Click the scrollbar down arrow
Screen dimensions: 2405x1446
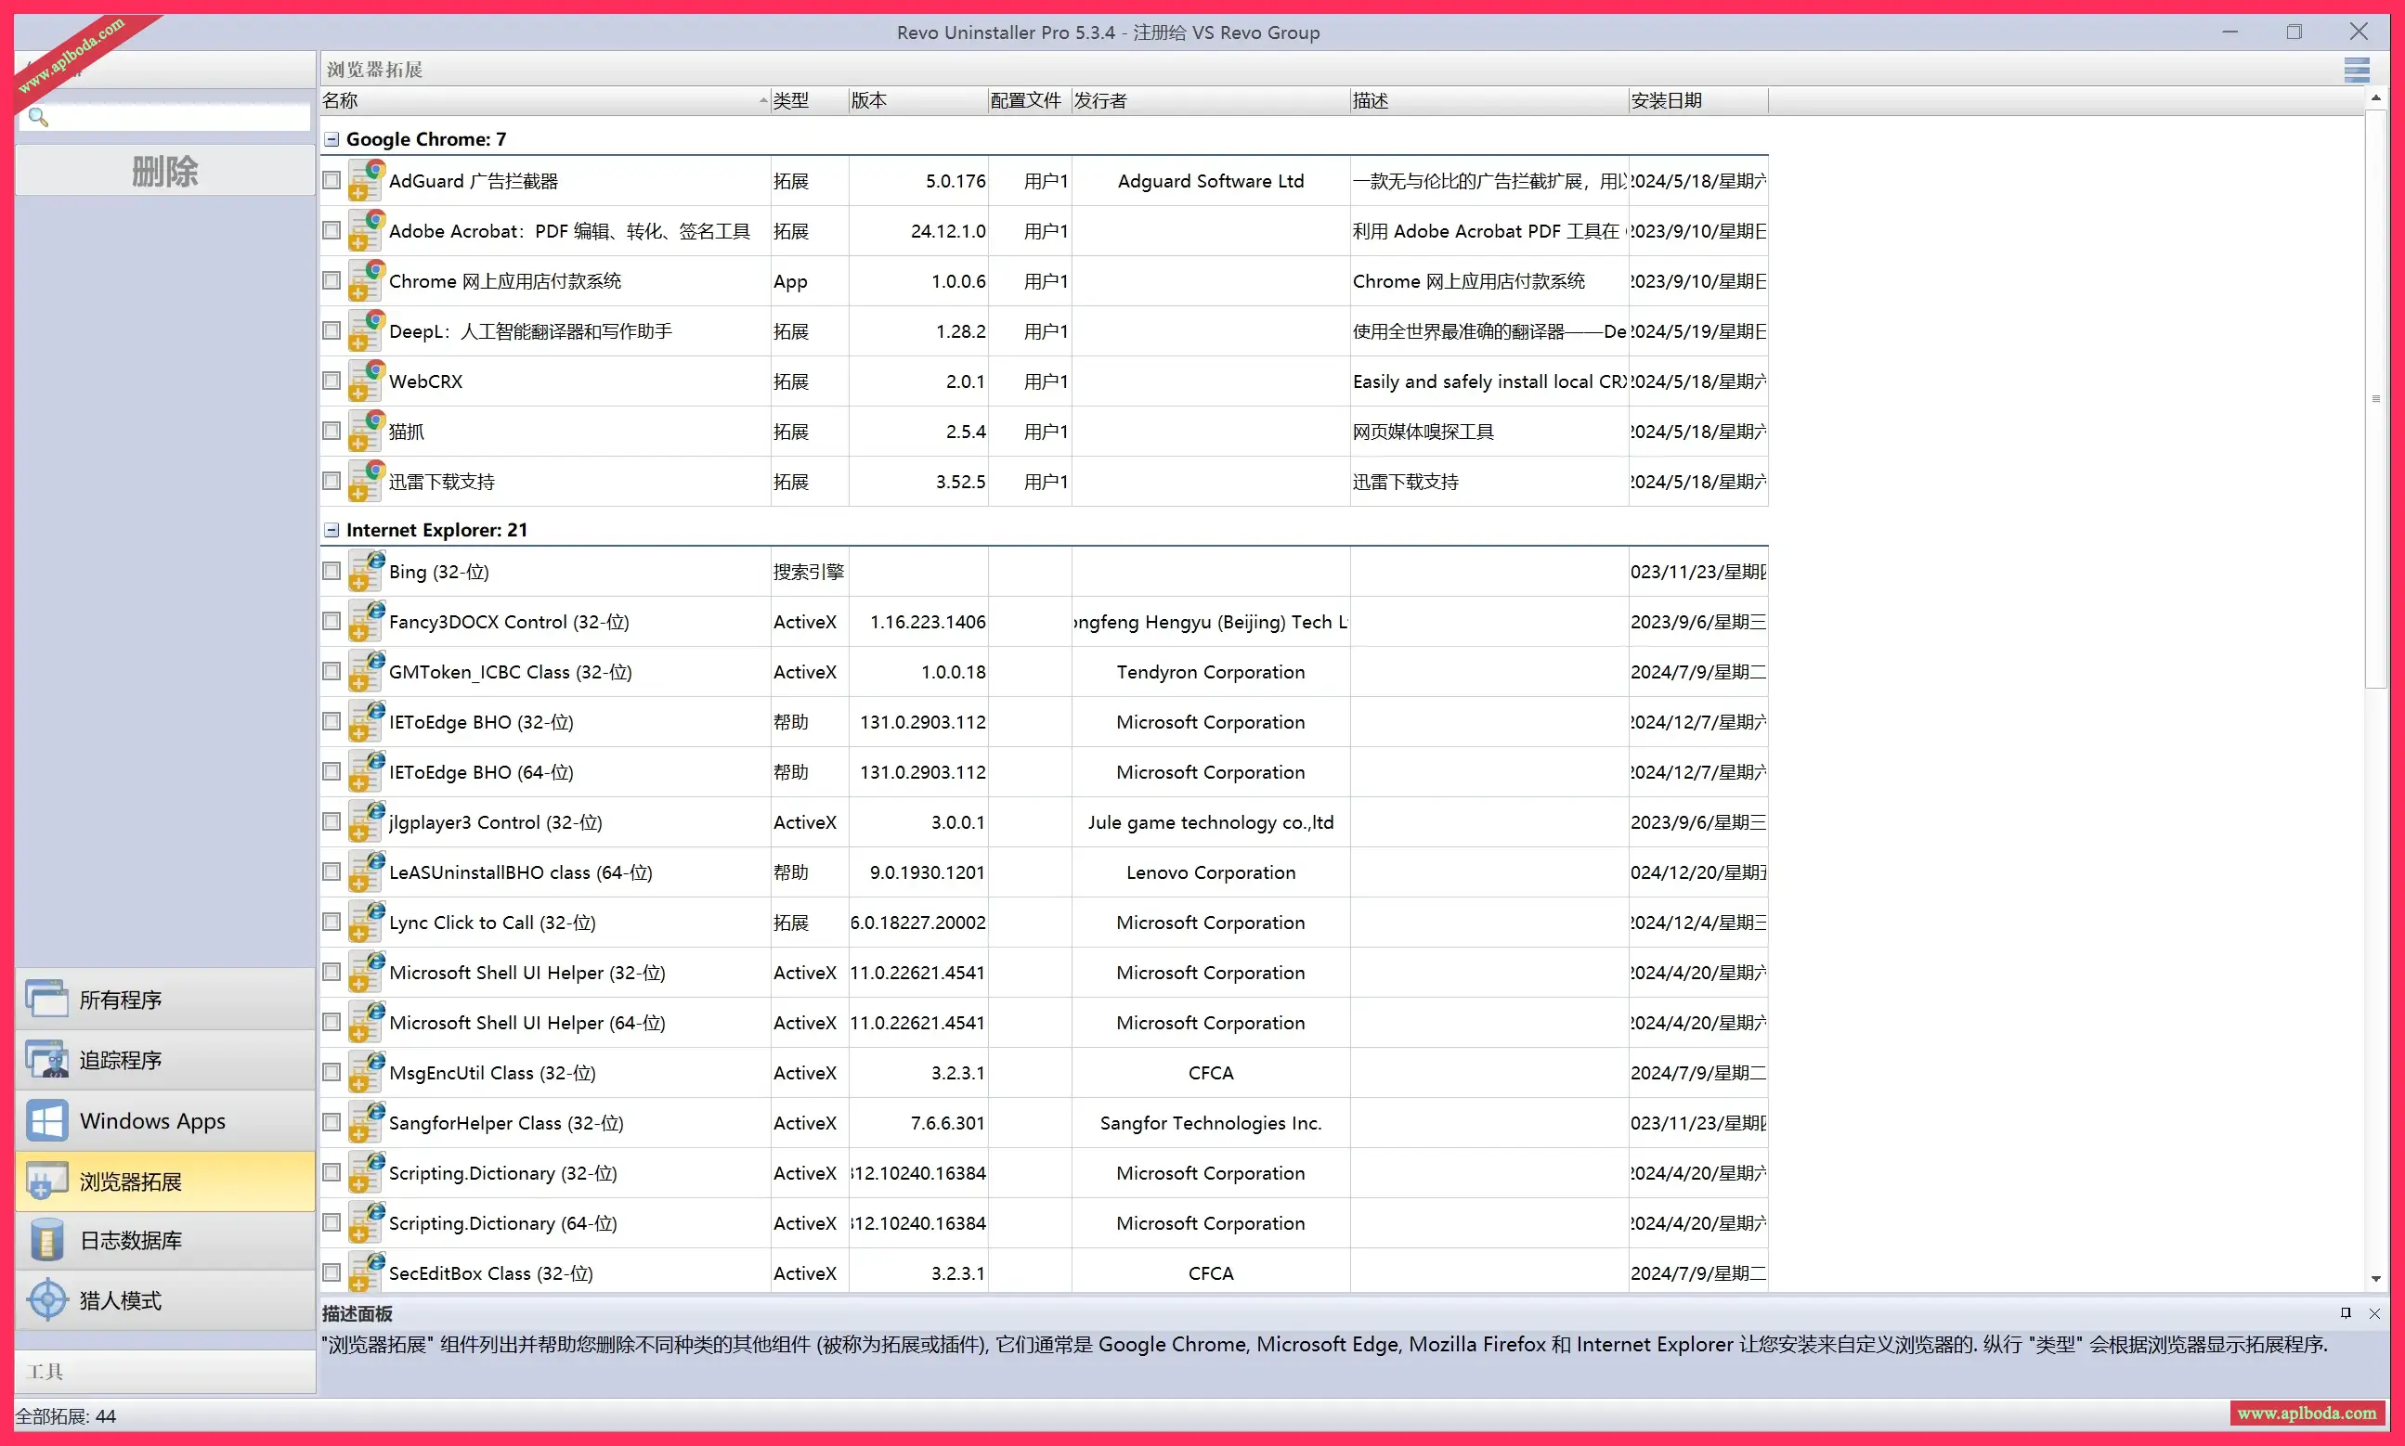coord(2376,1278)
